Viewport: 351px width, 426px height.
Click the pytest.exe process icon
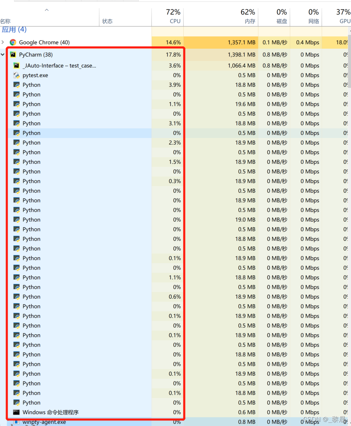tap(16, 75)
